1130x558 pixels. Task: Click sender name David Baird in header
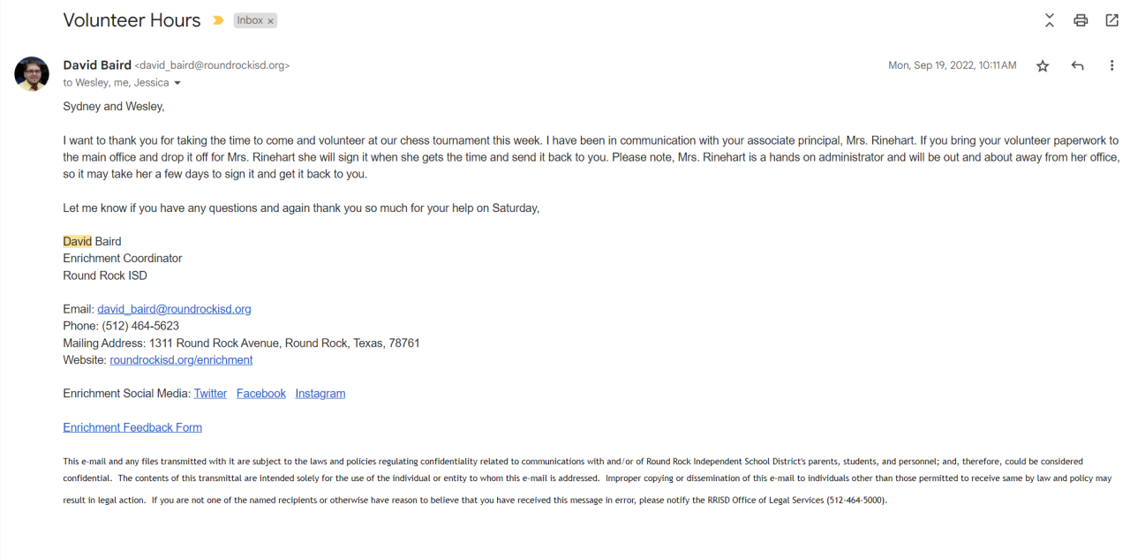click(x=96, y=65)
